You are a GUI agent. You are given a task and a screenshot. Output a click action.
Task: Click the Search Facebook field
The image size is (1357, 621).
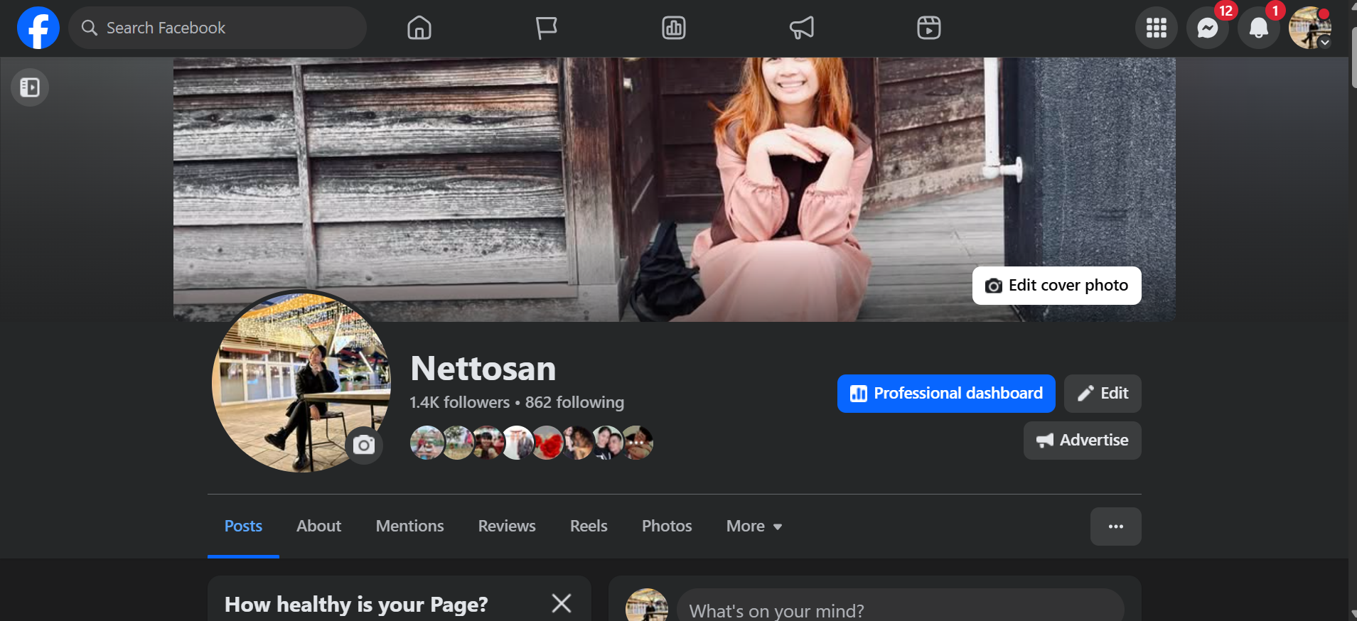pyautogui.click(x=218, y=28)
